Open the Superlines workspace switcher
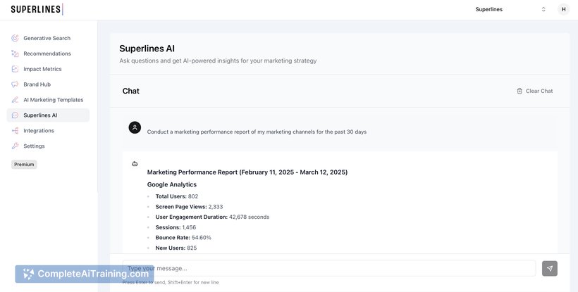 point(510,10)
